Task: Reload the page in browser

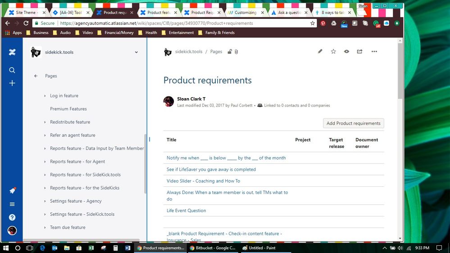Action: (26, 23)
